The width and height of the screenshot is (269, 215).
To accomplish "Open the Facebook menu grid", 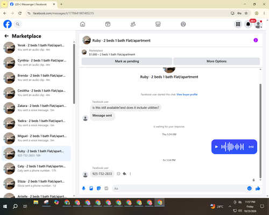I will tap(238, 24).
